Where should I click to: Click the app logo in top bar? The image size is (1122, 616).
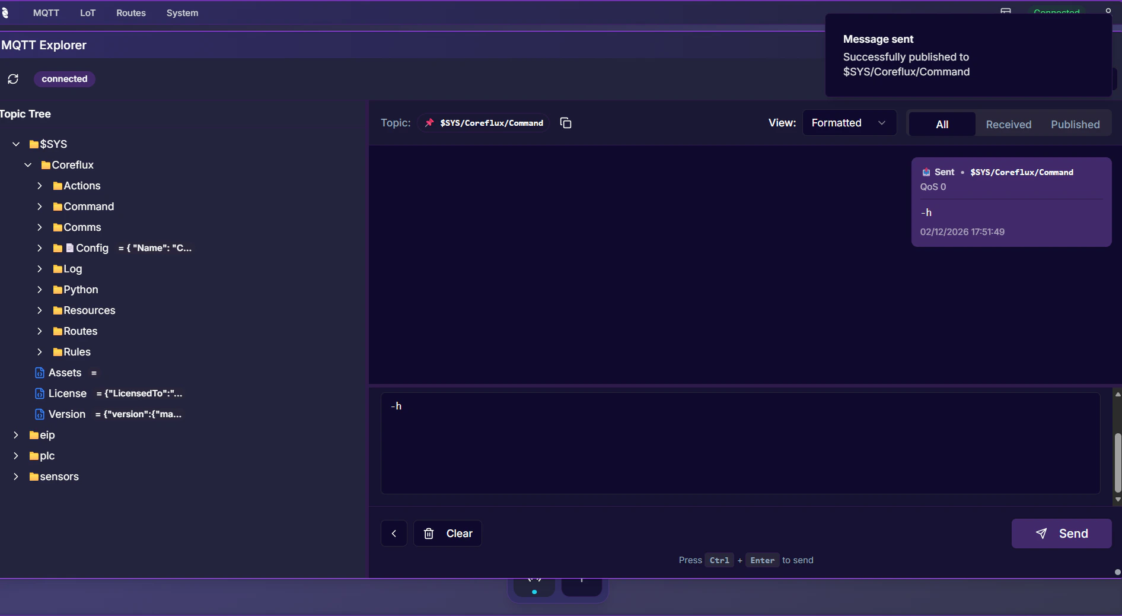5,13
